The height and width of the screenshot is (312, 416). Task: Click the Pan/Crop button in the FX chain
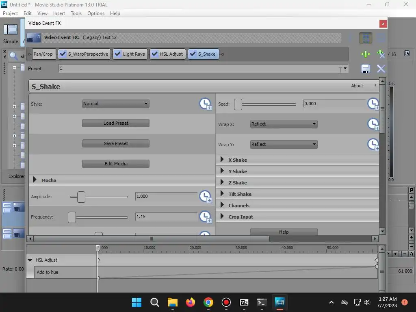pos(43,54)
